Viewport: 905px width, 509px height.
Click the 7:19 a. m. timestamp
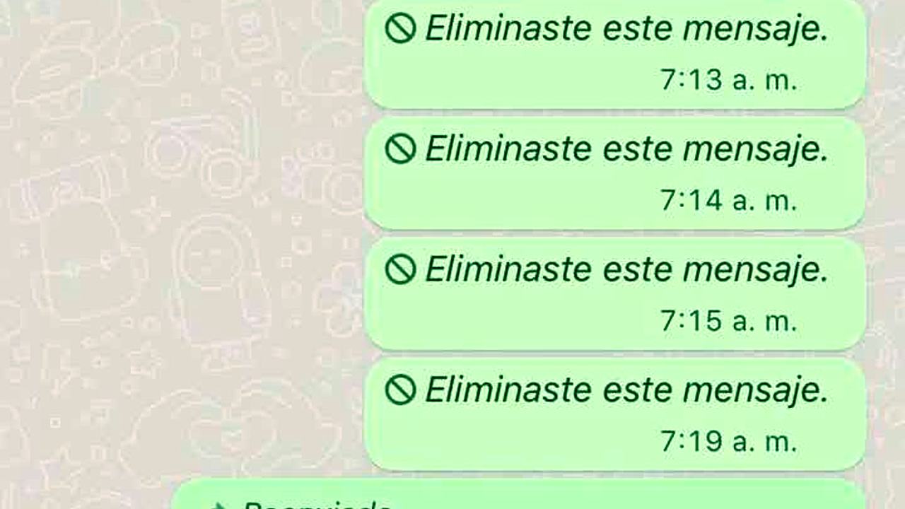tap(729, 440)
